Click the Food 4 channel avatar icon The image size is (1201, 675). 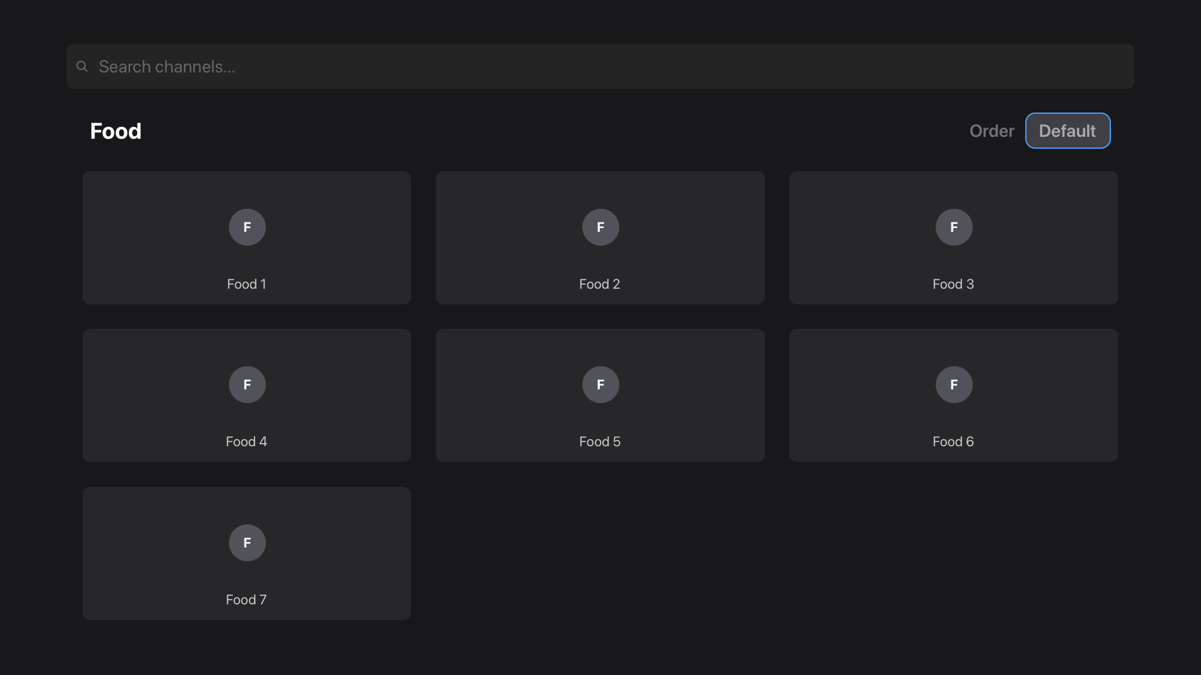246,384
